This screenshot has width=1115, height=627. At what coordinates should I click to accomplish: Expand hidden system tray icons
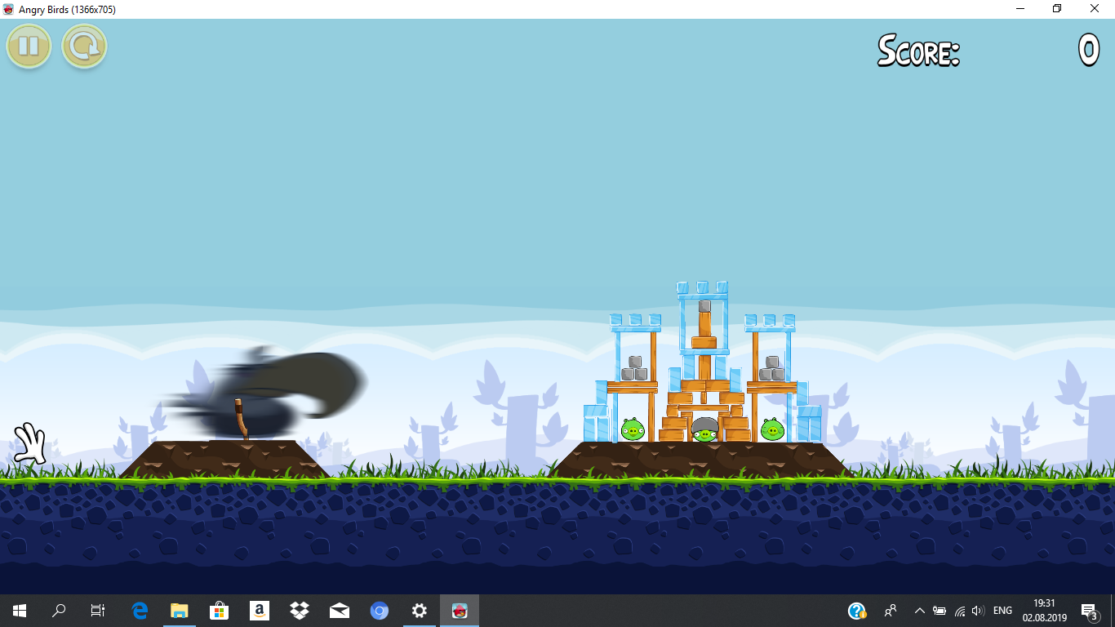(x=919, y=611)
